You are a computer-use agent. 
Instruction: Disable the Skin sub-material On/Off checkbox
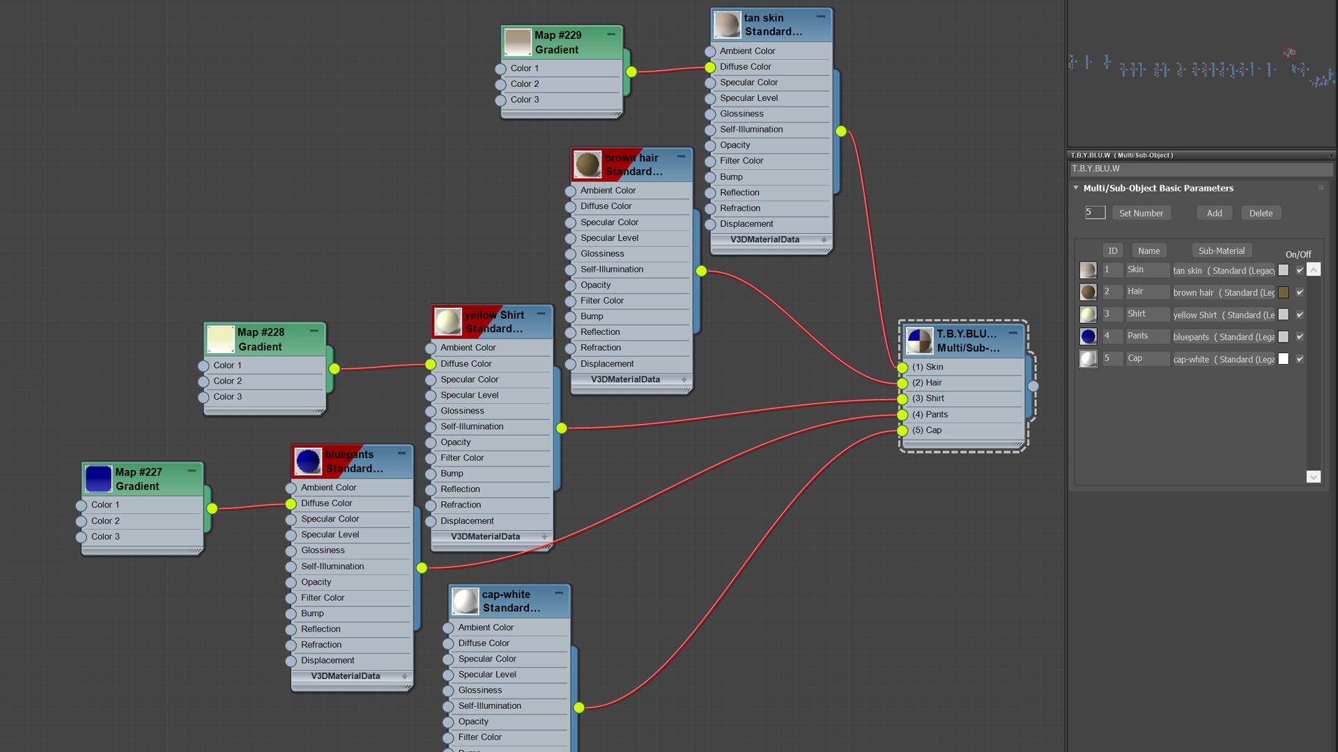1300,270
